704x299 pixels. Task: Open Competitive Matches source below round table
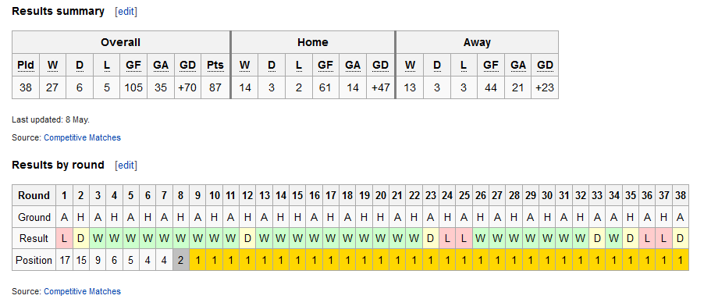coord(82,291)
